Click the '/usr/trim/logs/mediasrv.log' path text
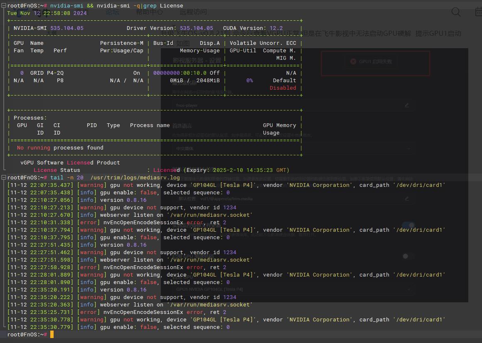Screen dimensions: 482x343 (135, 177)
